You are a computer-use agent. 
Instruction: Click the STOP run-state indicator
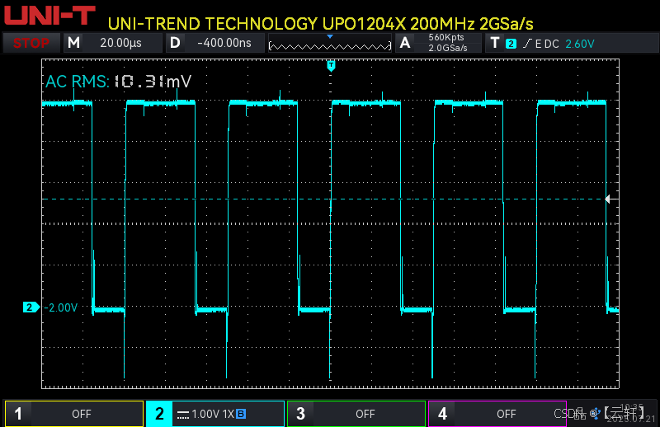(x=31, y=43)
